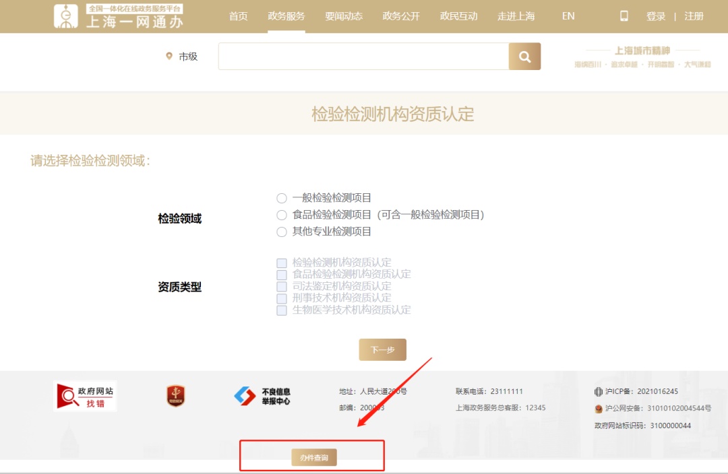Open 走进上海 navigation item
This screenshot has width=728, height=474.
[x=516, y=16]
